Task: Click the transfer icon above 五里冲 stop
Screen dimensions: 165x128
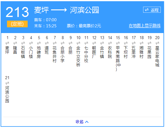Action: 134,43
